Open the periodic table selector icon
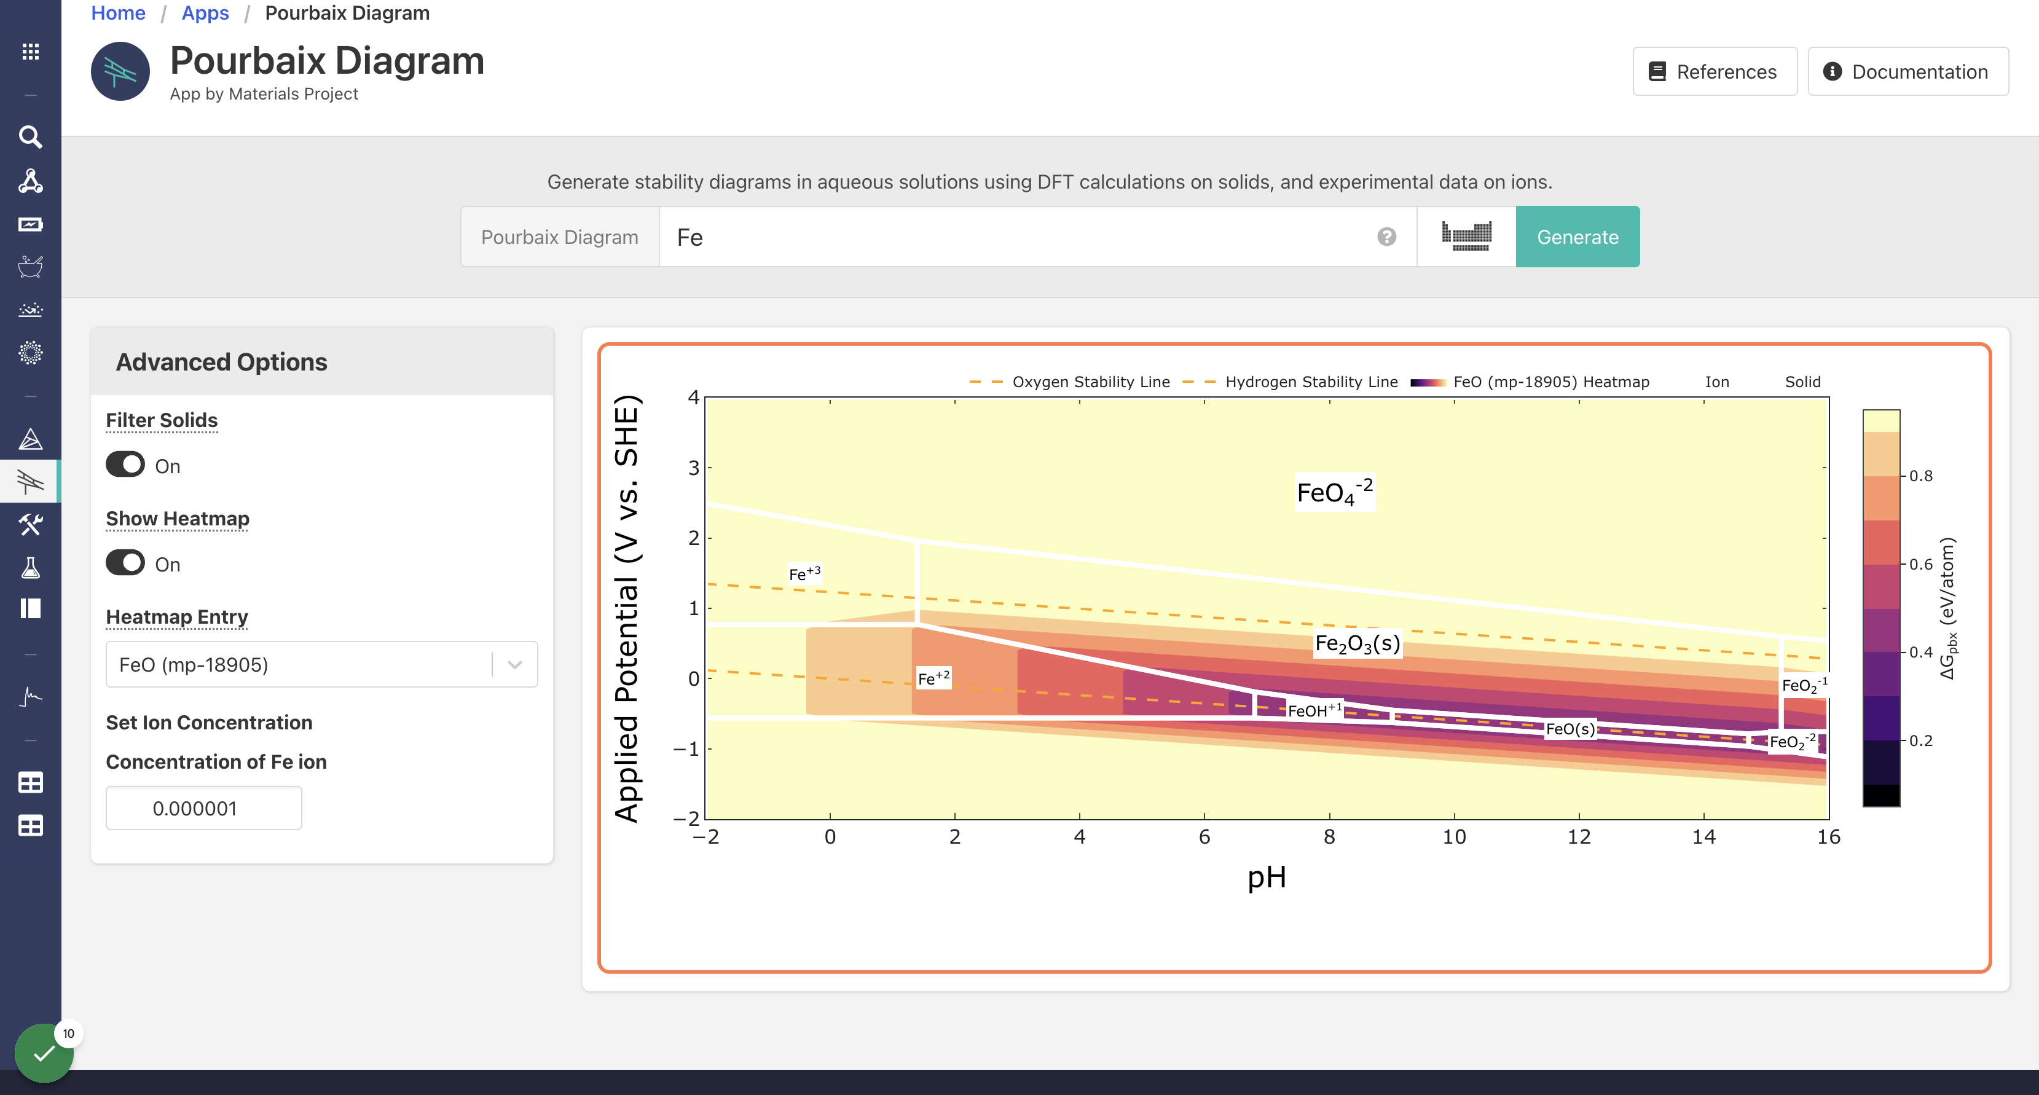 pyautogui.click(x=1466, y=237)
